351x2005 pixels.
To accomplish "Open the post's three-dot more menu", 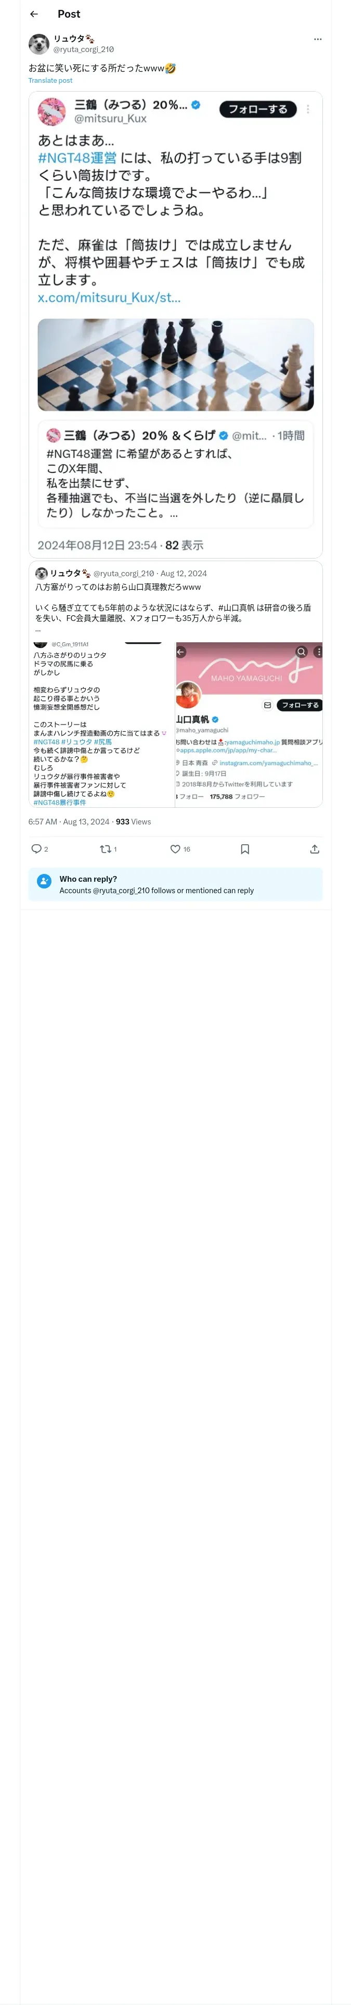I will (x=317, y=39).
